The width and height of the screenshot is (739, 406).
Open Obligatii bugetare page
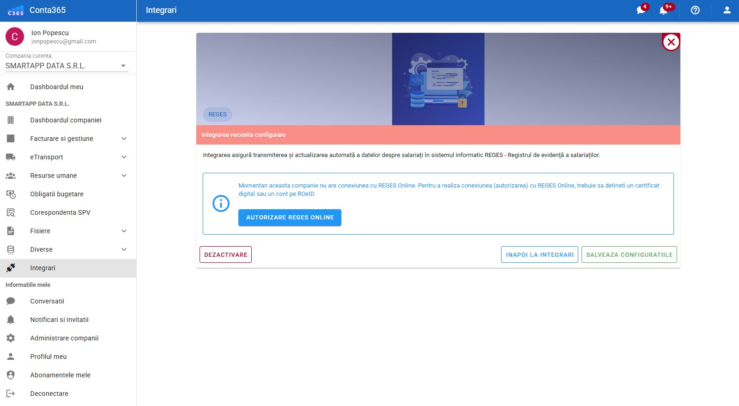(x=57, y=194)
